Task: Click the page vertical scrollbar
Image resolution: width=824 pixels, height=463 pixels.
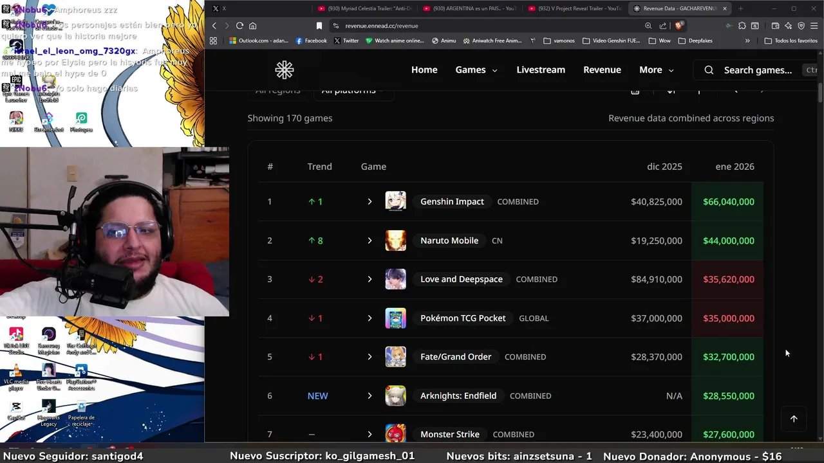Action: click(x=820, y=91)
